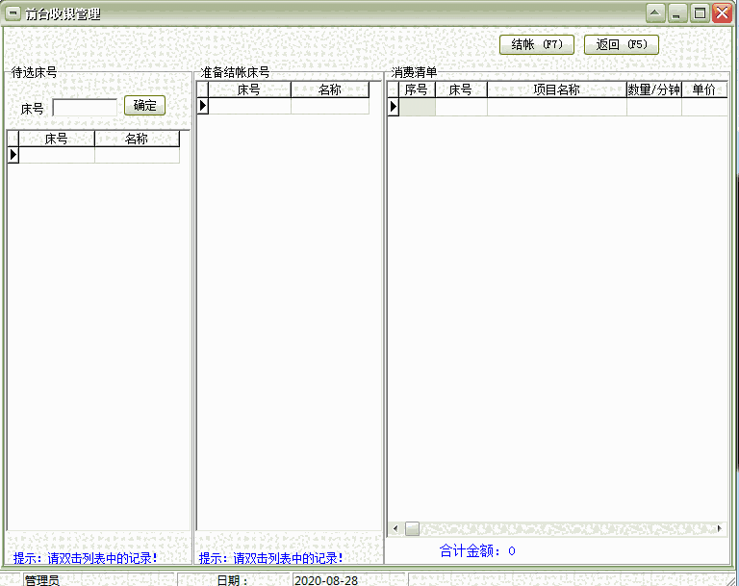Click first empty 序号 cell in 消费清单
739x586 pixels.
[417, 107]
